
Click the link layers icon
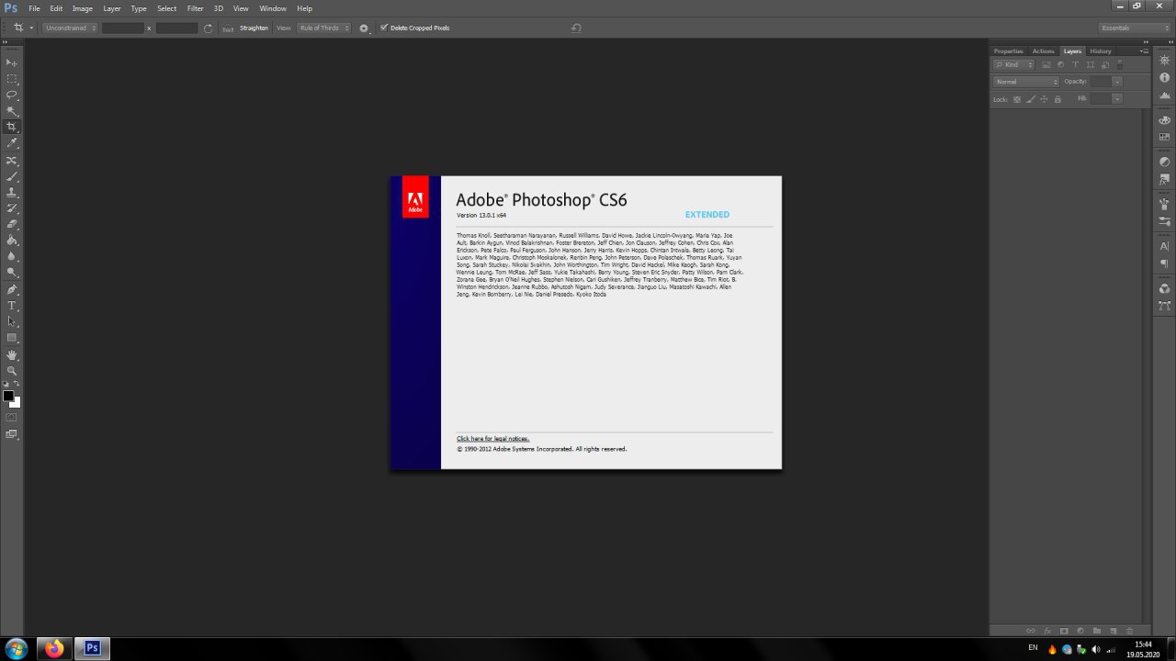click(1031, 631)
